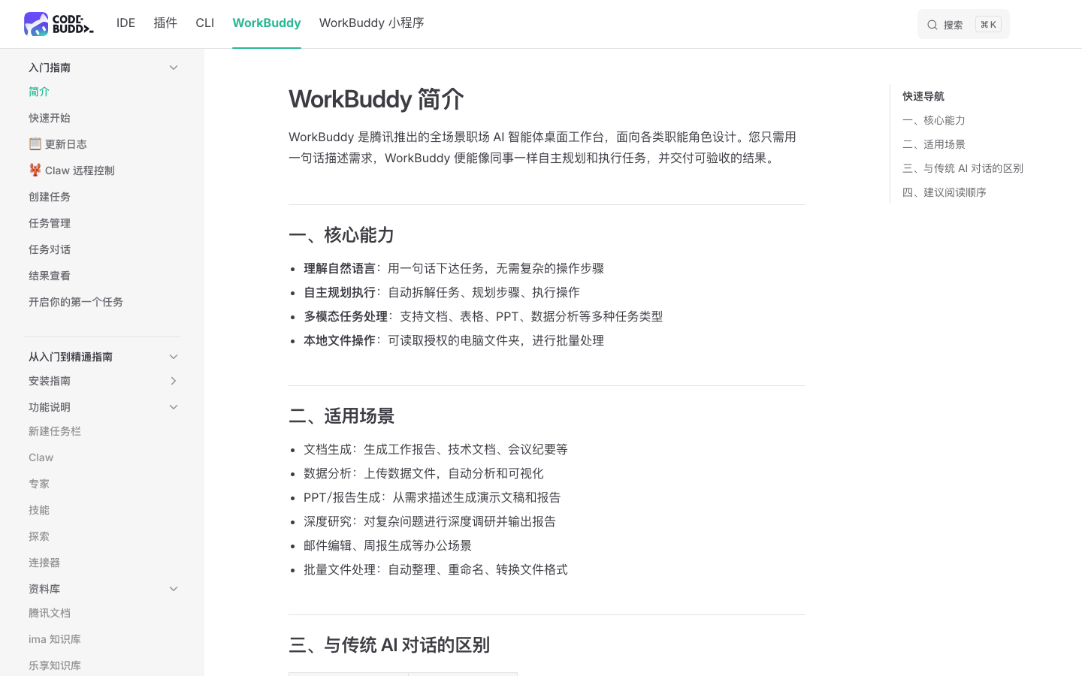This screenshot has width=1082, height=676.
Task: Open the WorkBuddy 小程序 tab
Action: (371, 23)
